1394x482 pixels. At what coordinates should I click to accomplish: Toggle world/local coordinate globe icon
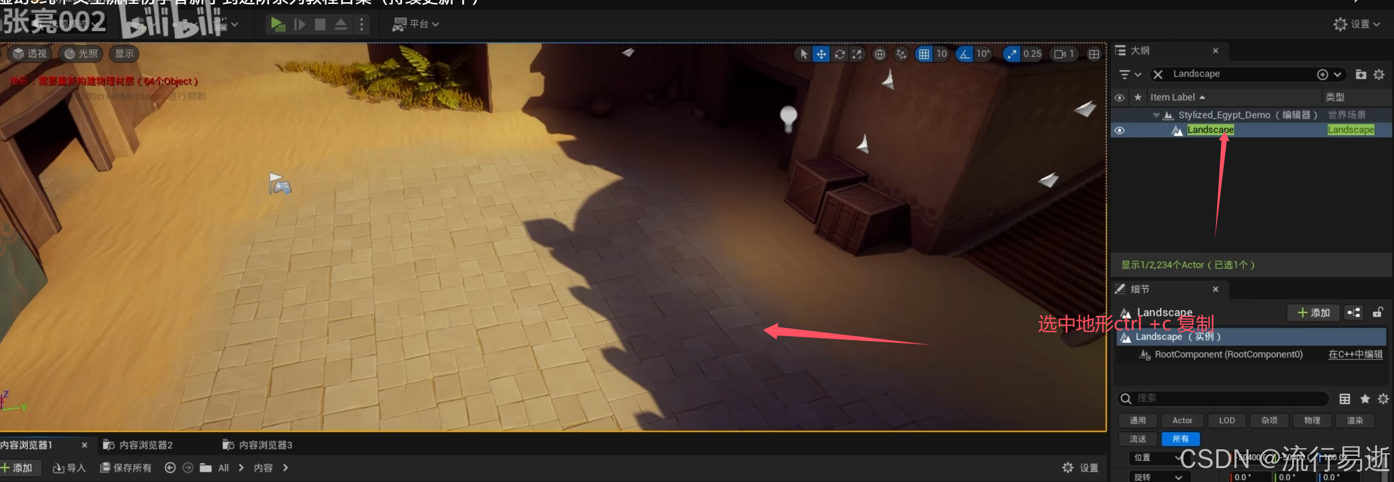879,54
